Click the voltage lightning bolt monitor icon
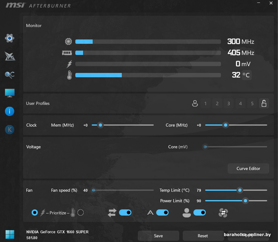The height and width of the screenshot is (242, 278). pyautogui.click(x=69, y=64)
